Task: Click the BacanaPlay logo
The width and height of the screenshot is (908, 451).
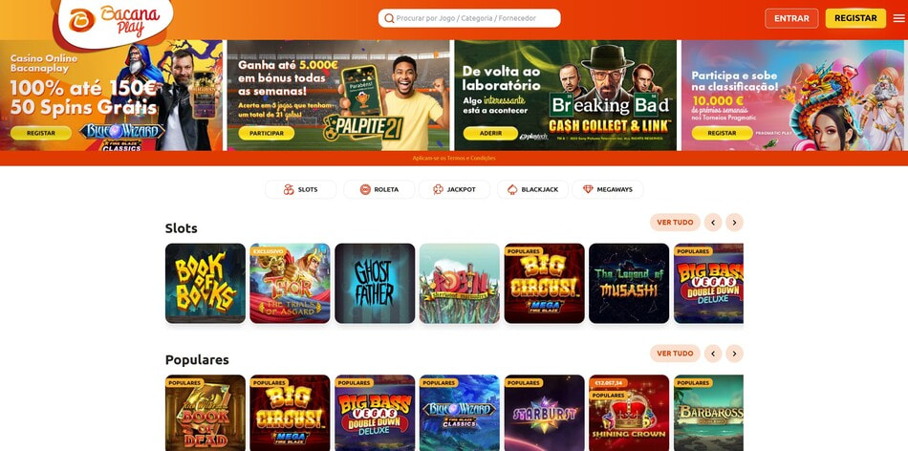Action: click(116, 21)
